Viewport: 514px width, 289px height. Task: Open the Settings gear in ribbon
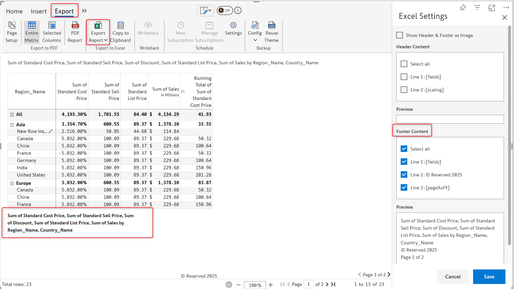click(233, 26)
